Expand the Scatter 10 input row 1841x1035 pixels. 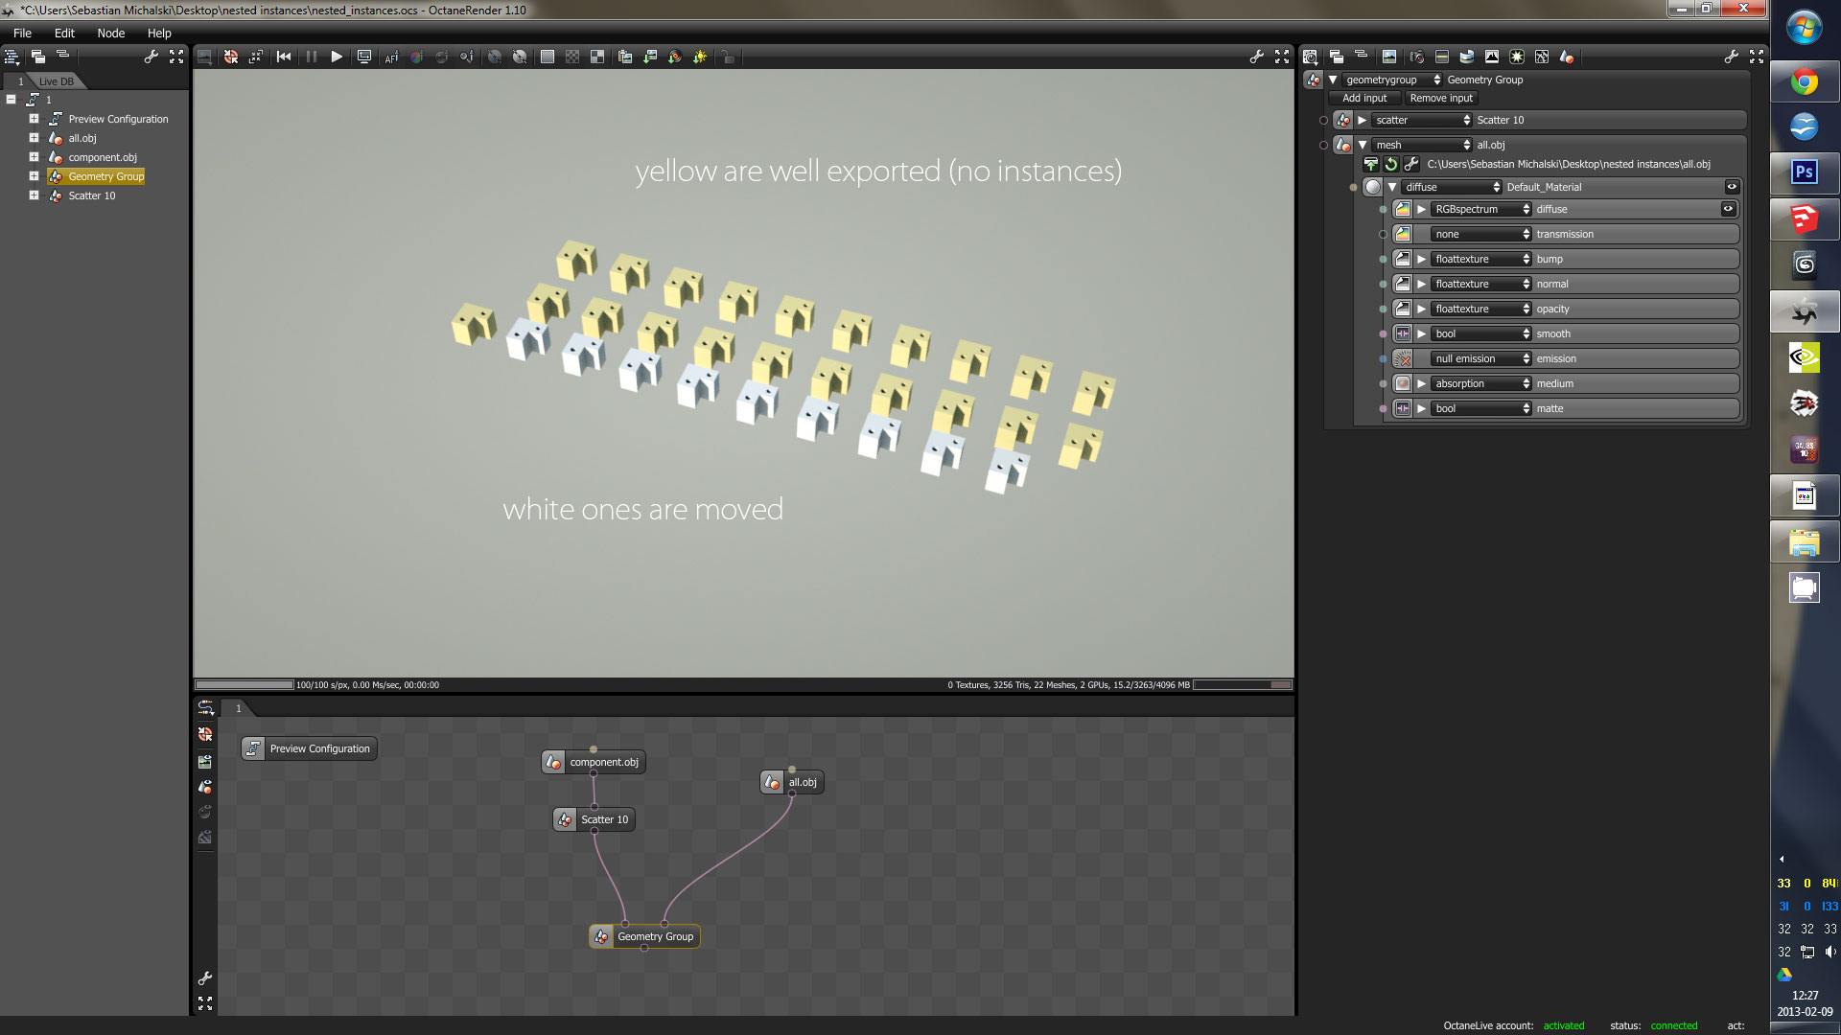pyautogui.click(x=1362, y=121)
